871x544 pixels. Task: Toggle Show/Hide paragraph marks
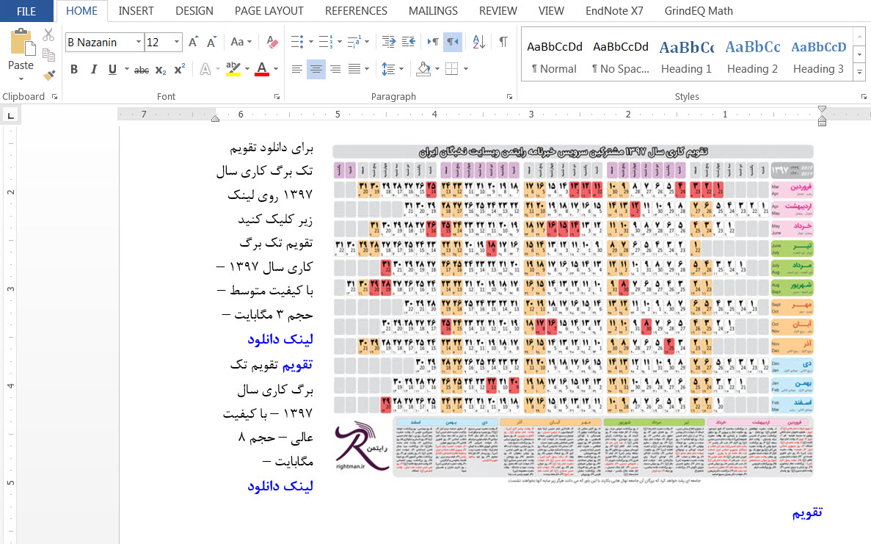pyautogui.click(x=503, y=42)
